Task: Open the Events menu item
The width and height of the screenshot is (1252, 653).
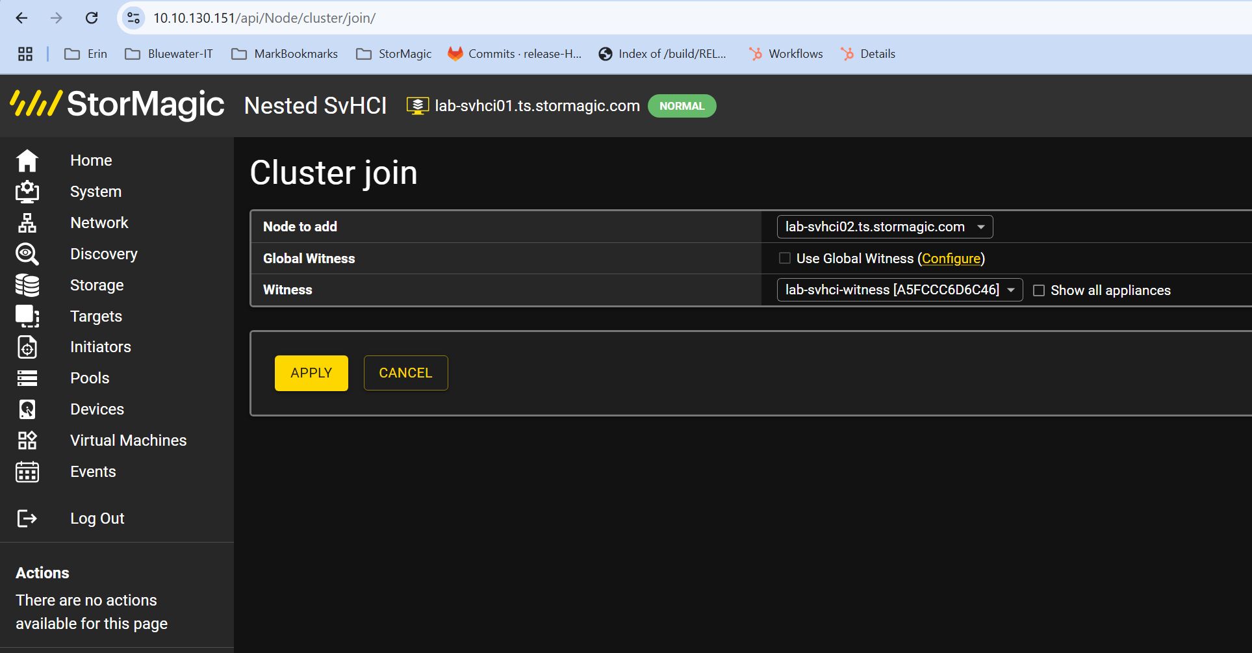Action: [x=93, y=472]
